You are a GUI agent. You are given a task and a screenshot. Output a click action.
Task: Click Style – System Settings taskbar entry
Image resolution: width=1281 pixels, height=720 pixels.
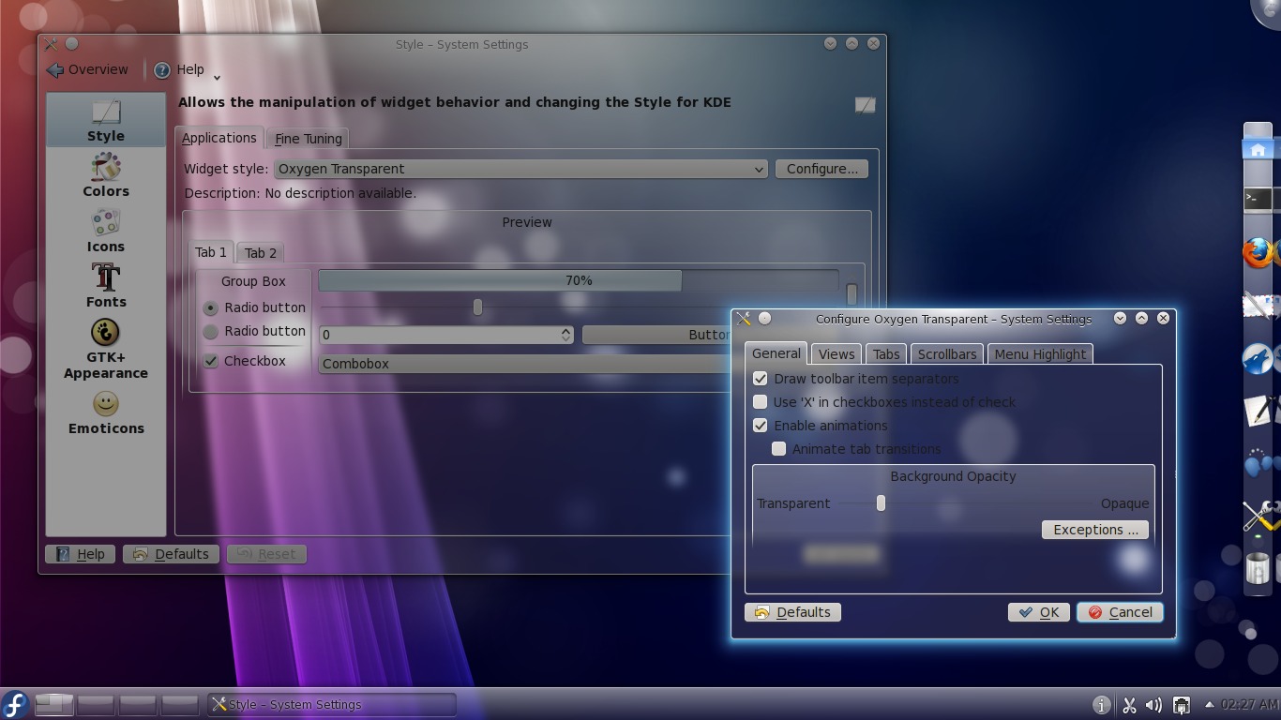[x=332, y=704]
